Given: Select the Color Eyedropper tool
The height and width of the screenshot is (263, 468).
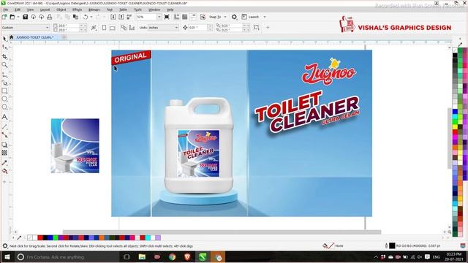Looking at the screenshot, I should (4, 163).
